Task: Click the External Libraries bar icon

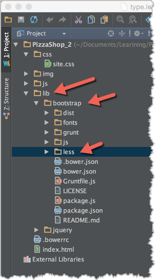Action: point(27,259)
